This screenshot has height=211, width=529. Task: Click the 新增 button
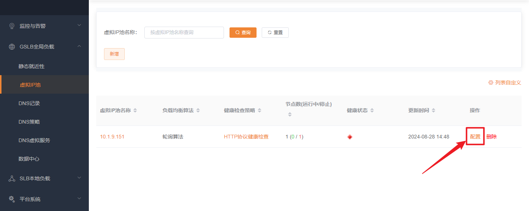click(114, 54)
